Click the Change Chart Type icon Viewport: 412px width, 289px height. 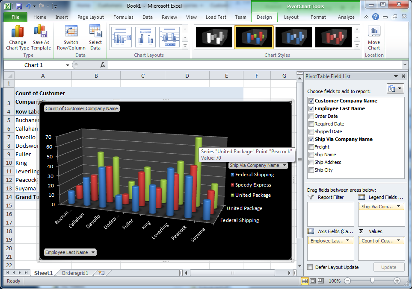click(18, 32)
